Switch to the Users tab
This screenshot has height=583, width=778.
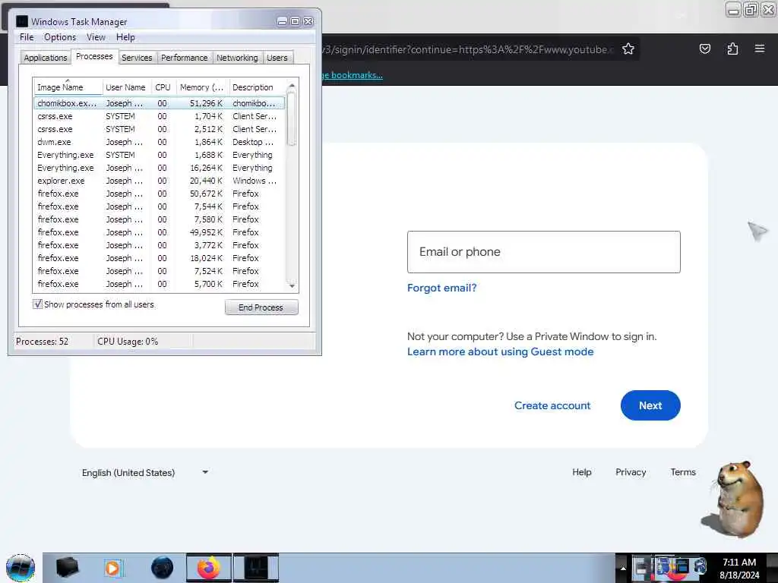pyautogui.click(x=277, y=58)
